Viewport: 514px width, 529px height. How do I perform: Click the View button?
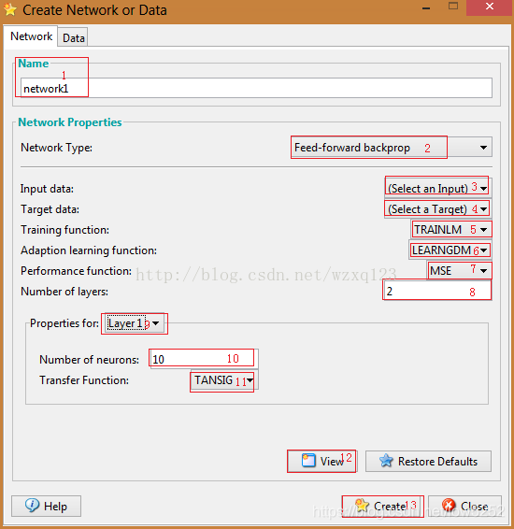tap(322, 461)
